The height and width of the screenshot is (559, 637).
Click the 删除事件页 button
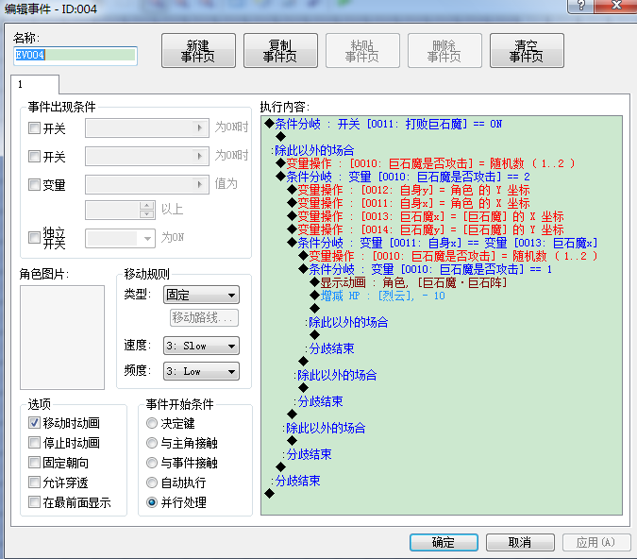pos(444,50)
